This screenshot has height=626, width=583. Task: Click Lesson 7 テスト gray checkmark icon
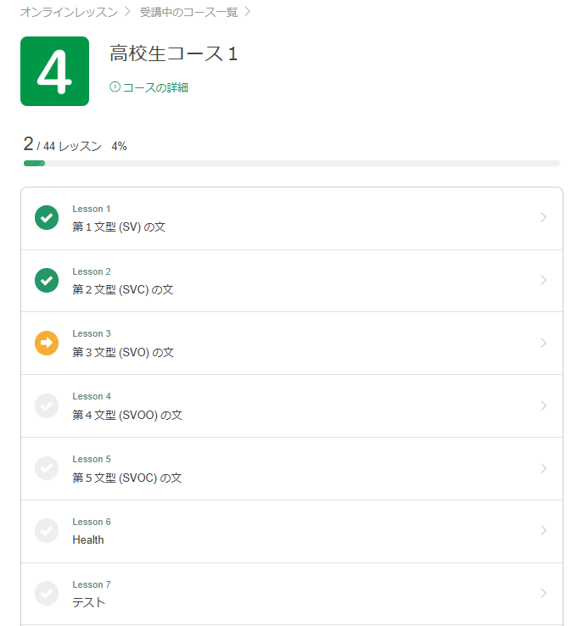[x=47, y=594]
